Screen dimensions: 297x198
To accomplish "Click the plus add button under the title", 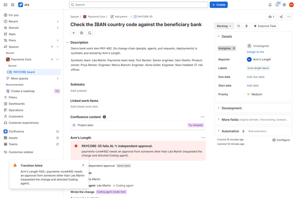I will [74, 33].
